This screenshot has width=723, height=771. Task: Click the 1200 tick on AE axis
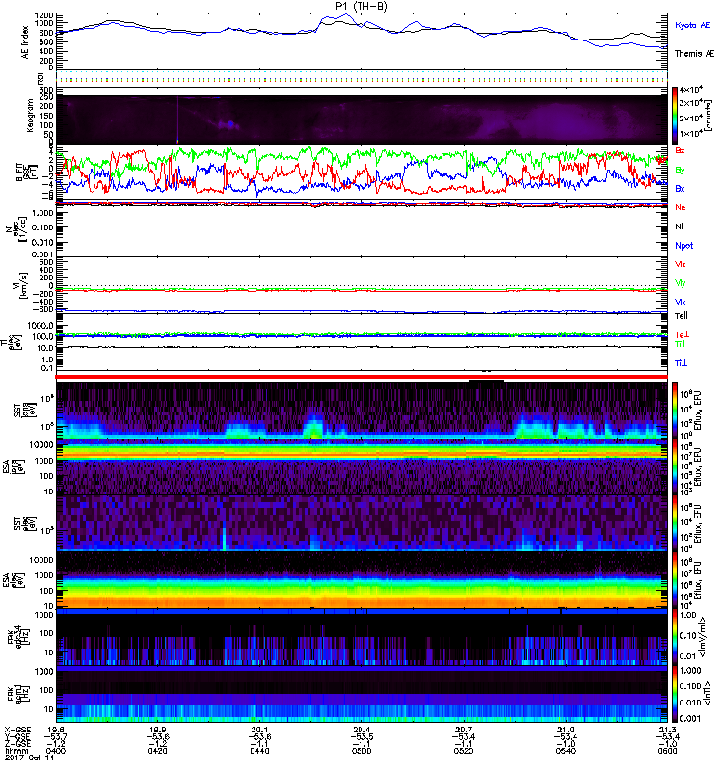[43, 15]
